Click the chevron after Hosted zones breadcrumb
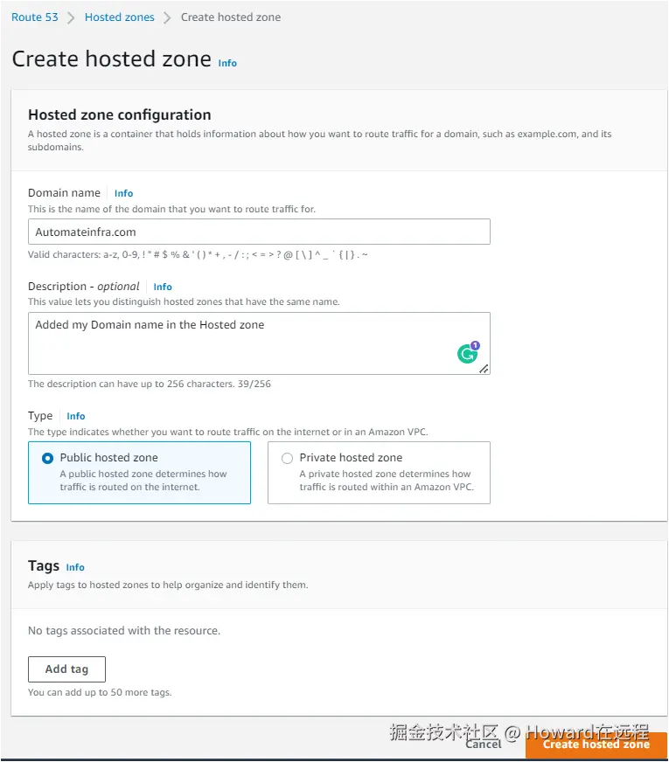669x762 pixels. coord(167,17)
